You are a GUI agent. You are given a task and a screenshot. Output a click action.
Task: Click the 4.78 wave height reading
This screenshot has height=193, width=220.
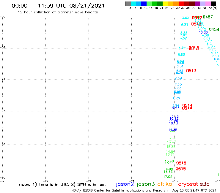point(210,44)
